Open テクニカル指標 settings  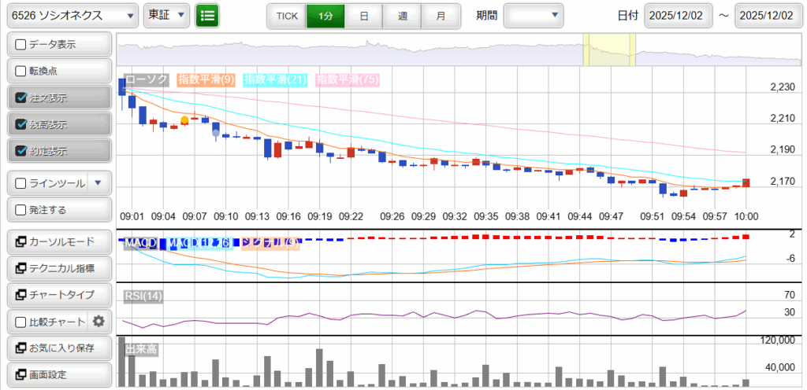click(58, 268)
